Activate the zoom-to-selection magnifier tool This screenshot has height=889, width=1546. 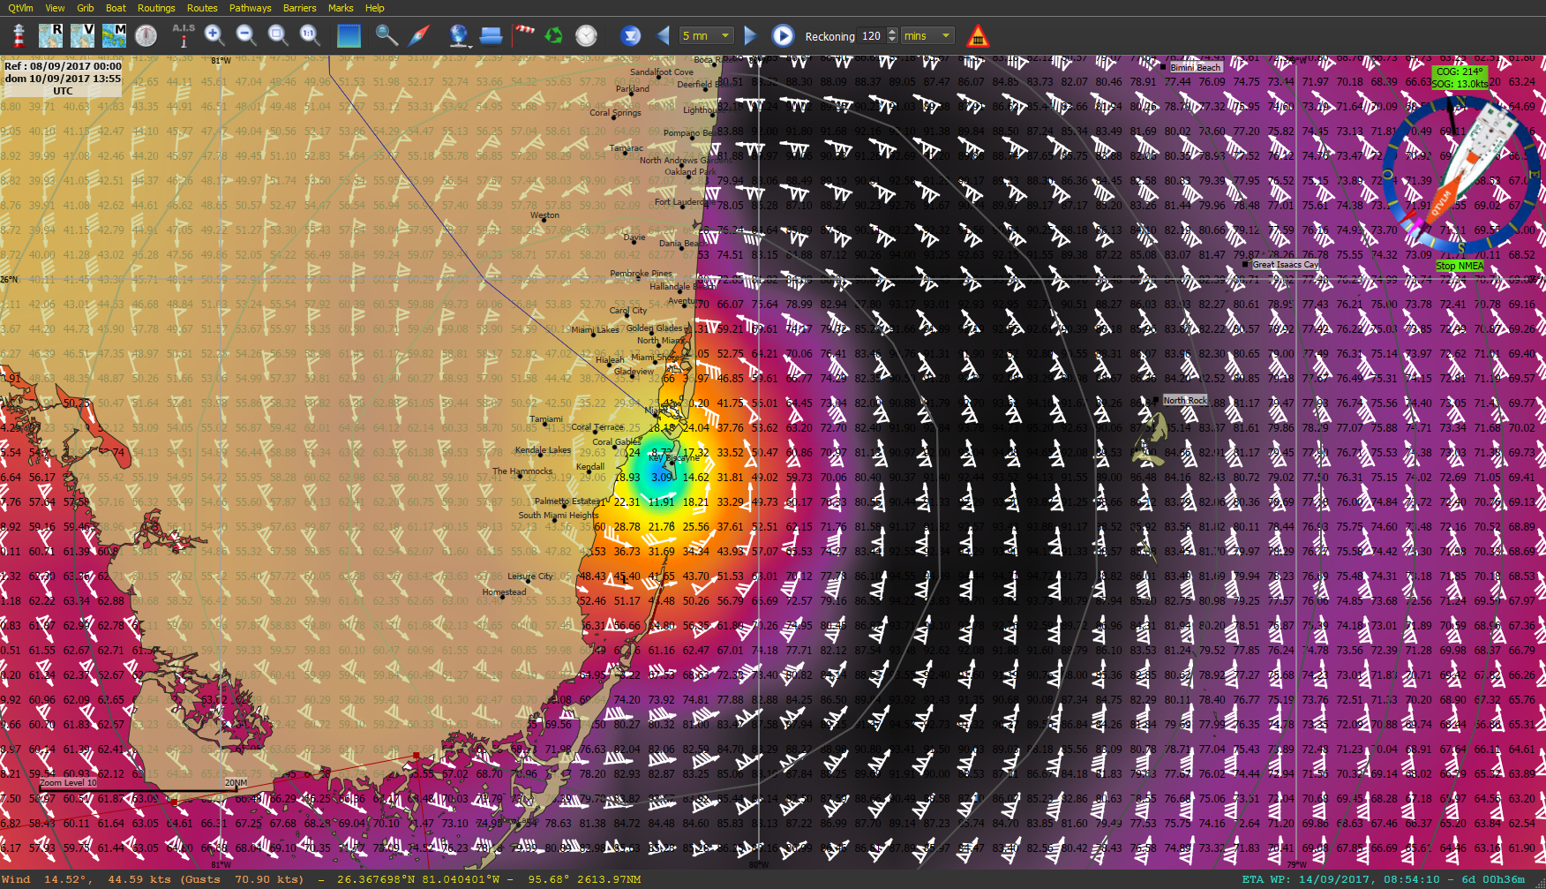278,35
